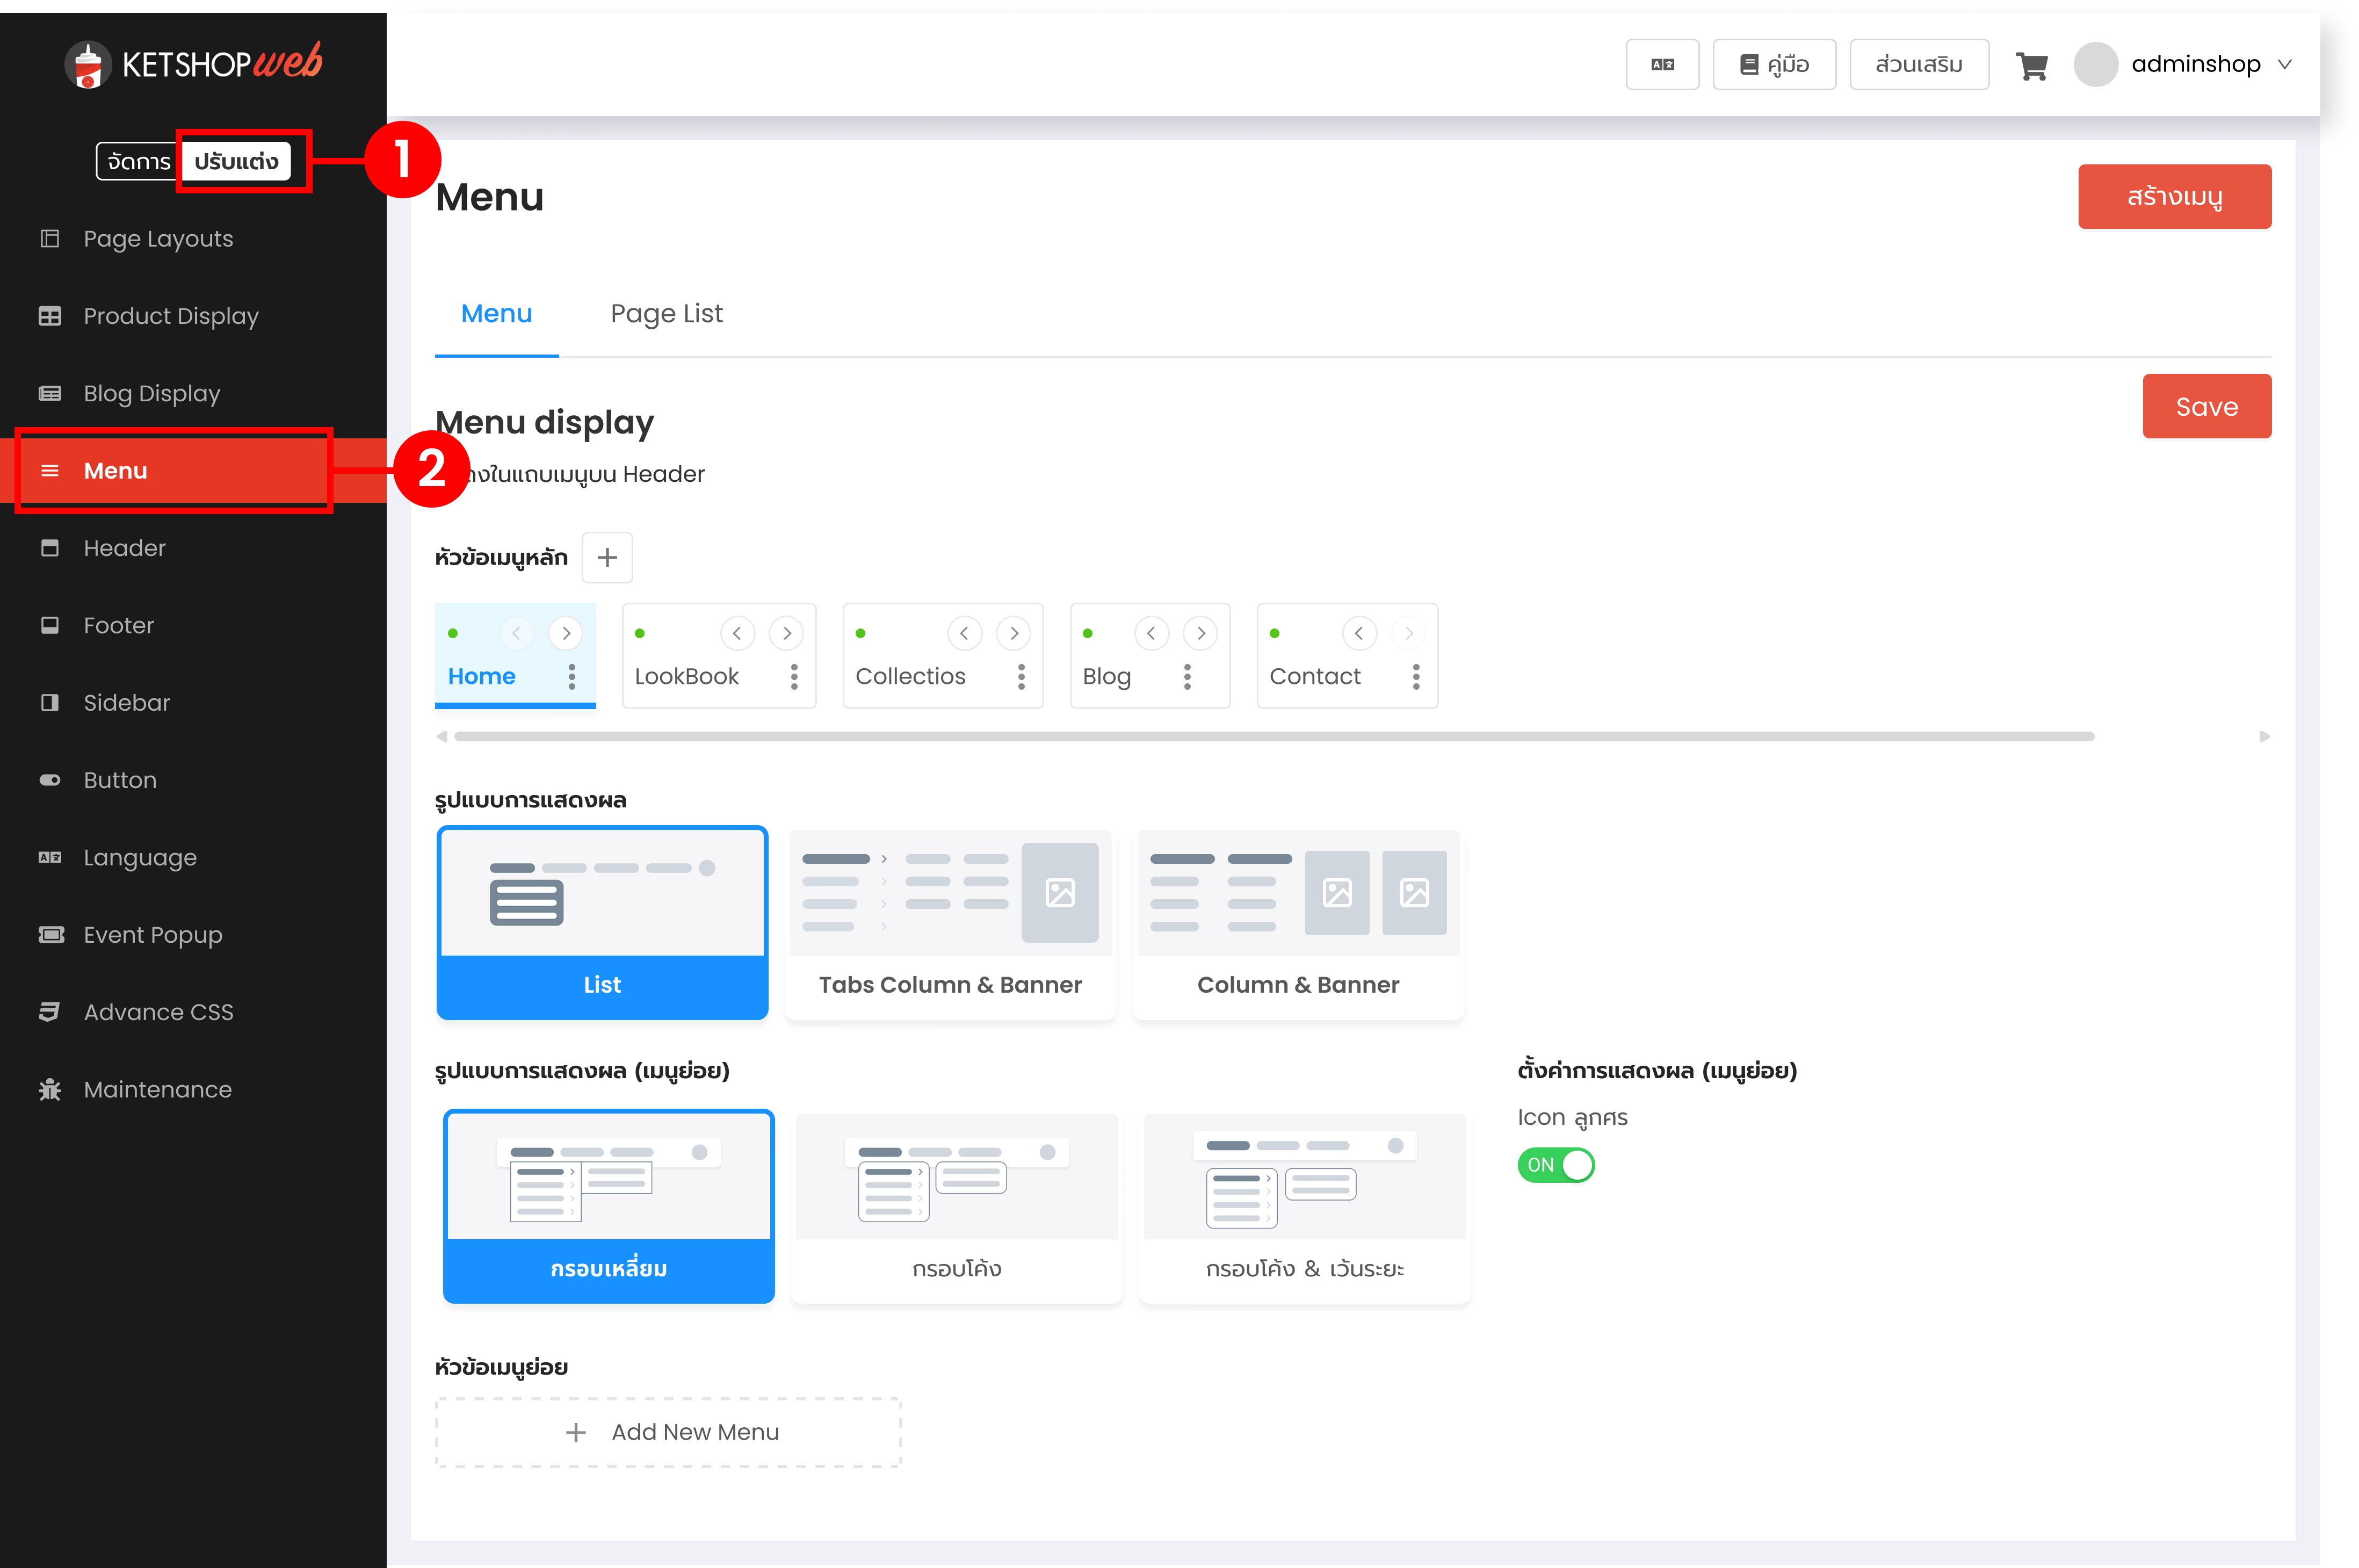This screenshot has width=2359, height=1568.
Task: Turn off the Icon ลูกศร toggle
Action: click(x=1555, y=1165)
